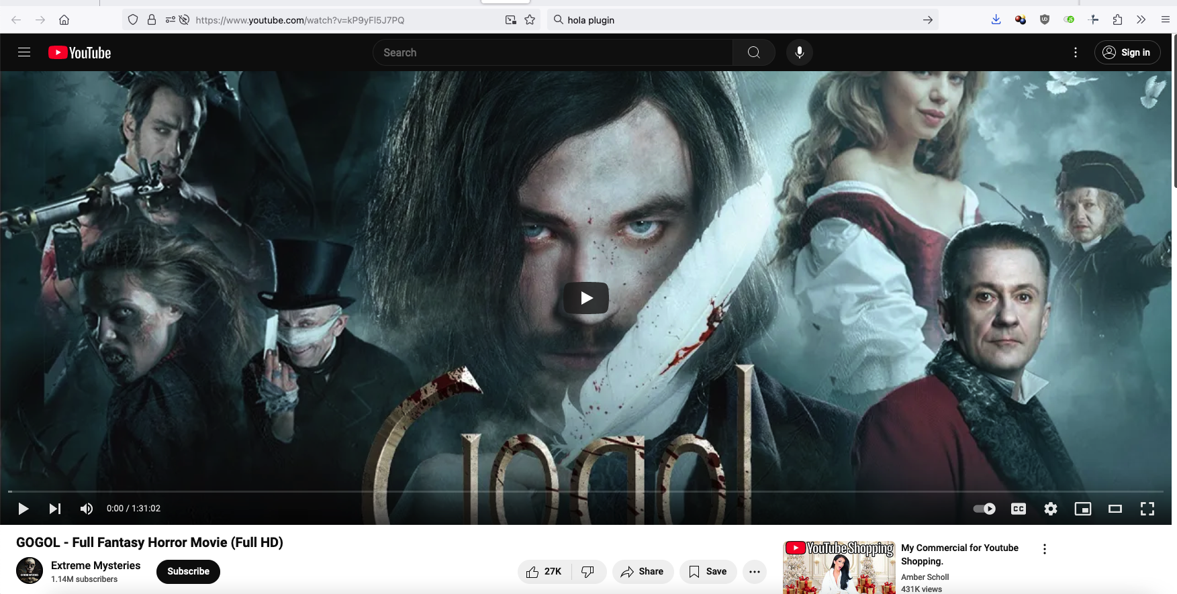Click the "0:00 / 1:31:02" time display

click(134, 509)
